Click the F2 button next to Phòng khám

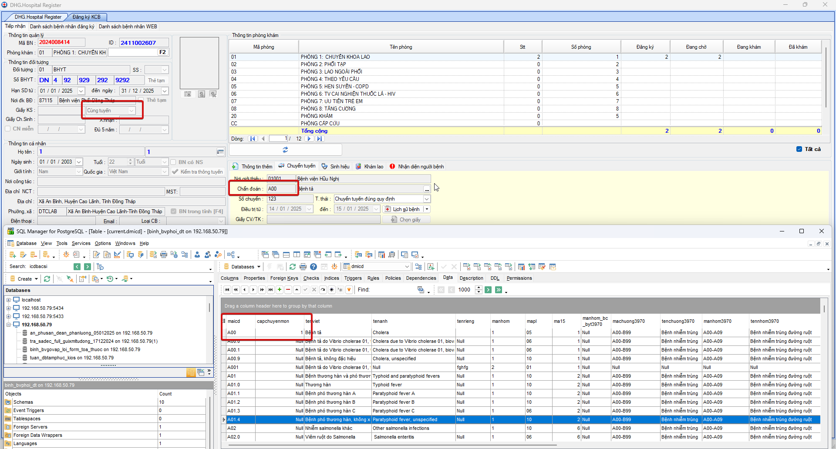click(x=162, y=52)
